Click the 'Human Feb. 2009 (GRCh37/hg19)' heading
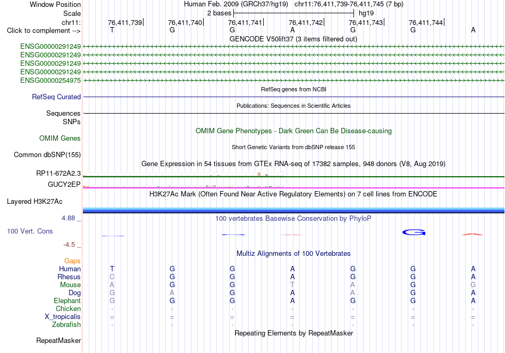Viewport: 505px width, 353px height. (x=237, y=4)
